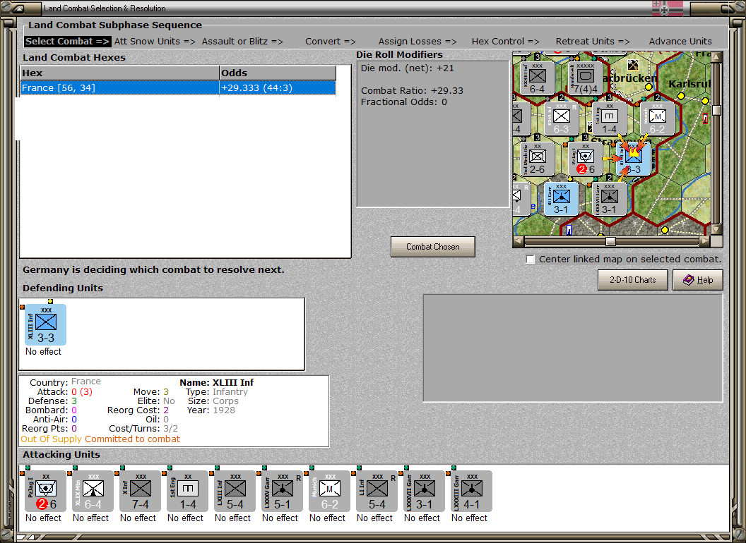Click the +29.333 (44:3) odds cell
The image size is (746, 543).
point(278,88)
